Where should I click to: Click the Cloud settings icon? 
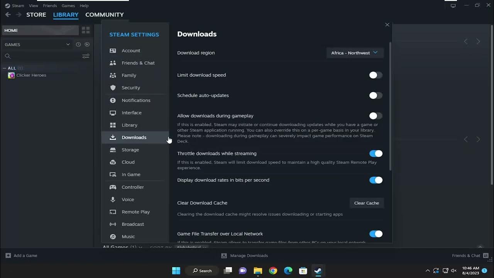click(x=113, y=162)
